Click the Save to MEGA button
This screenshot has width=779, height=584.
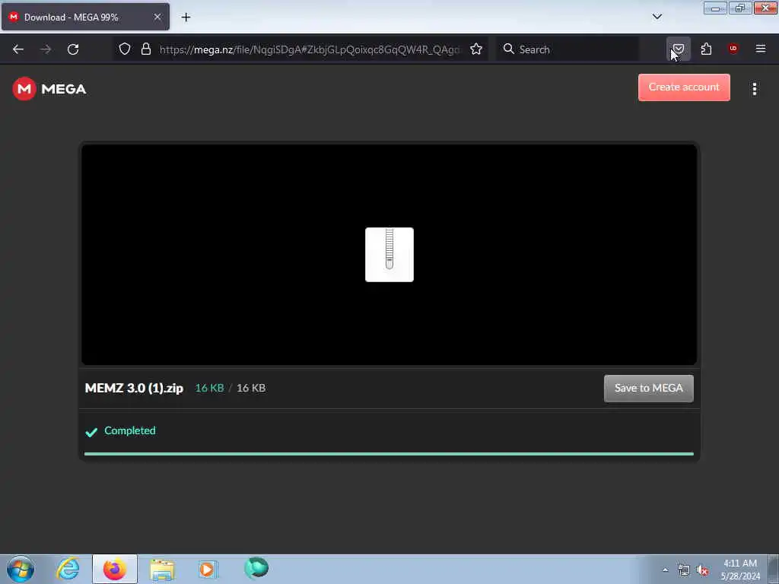tap(648, 389)
